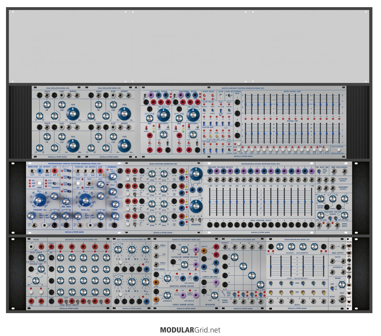Screen dimensions: 381x336
Task: Flip the C-D QUADRATURE switch on 281t
Action: pos(200,220)
